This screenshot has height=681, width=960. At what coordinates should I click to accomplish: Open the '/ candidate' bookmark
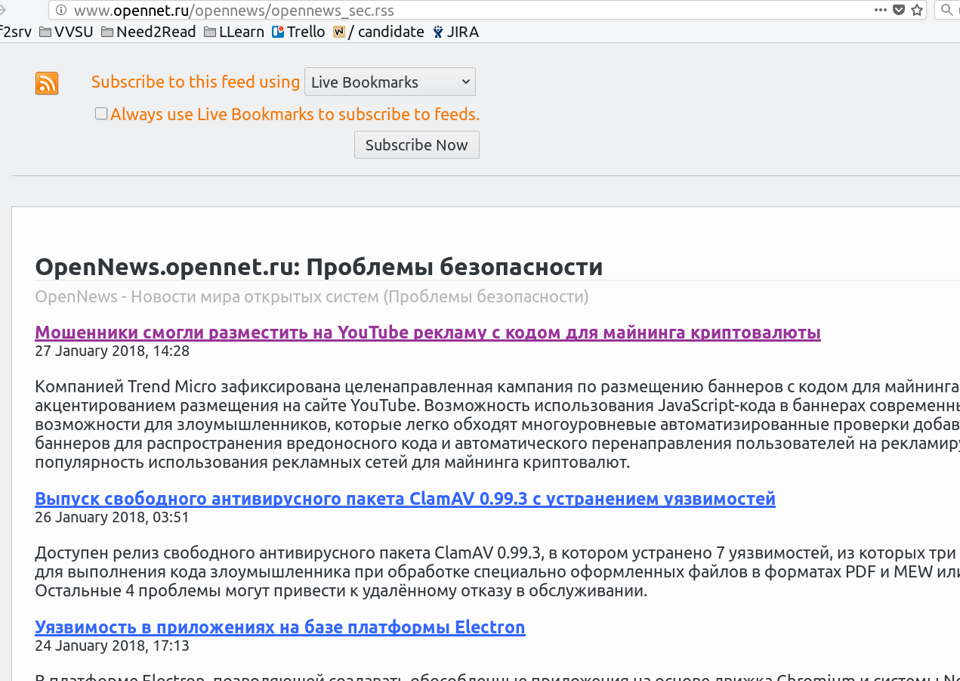click(378, 32)
